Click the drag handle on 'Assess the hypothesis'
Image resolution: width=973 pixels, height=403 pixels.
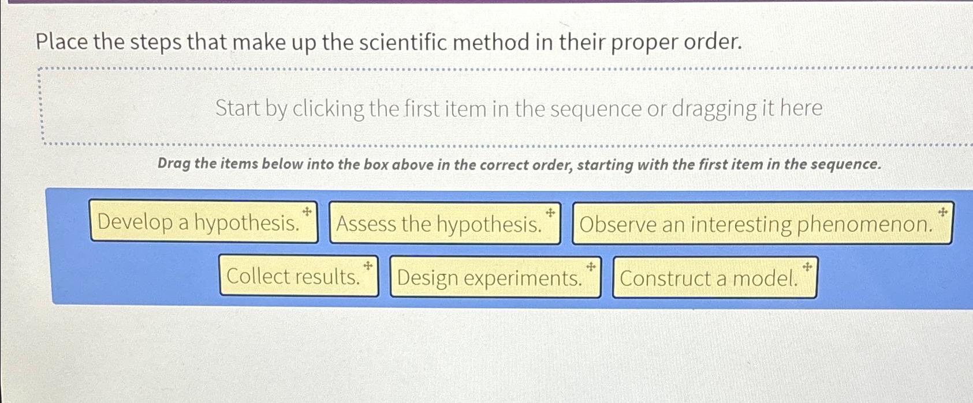pos(549,212)
